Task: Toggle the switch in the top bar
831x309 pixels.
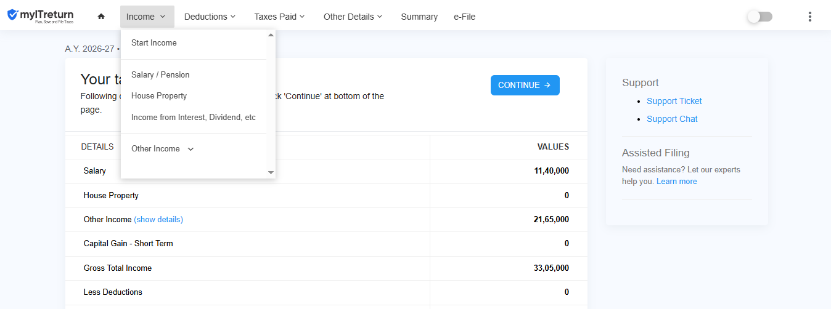Action: [x=759, y=17]
